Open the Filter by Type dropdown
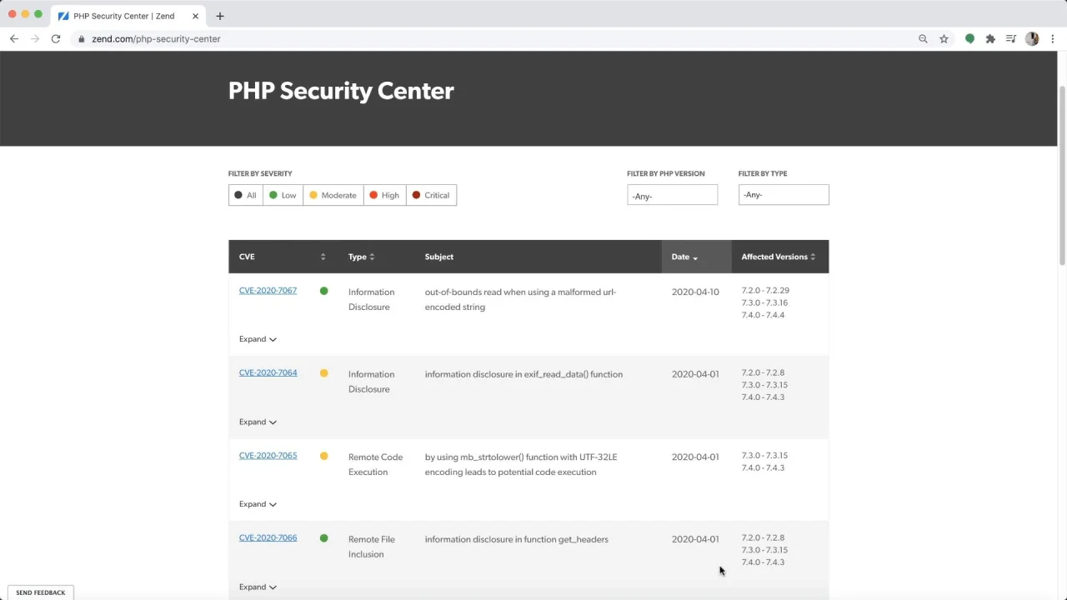 click(783, 195)
